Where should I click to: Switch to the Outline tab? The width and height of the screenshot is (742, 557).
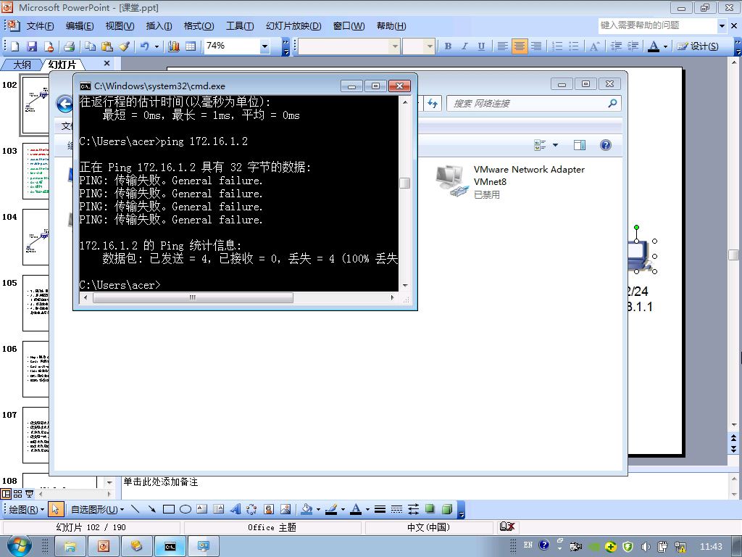click(21, 64)
